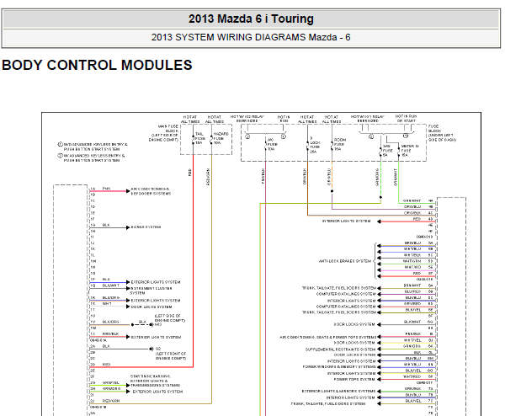Click vertical "RED" label below Tail fuse
The height and width of the screenshot is (416, 505).
click(189, 173)
